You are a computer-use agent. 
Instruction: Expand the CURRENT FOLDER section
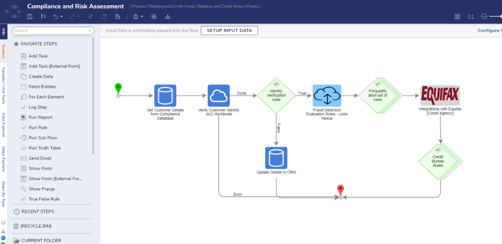point(37,240)
